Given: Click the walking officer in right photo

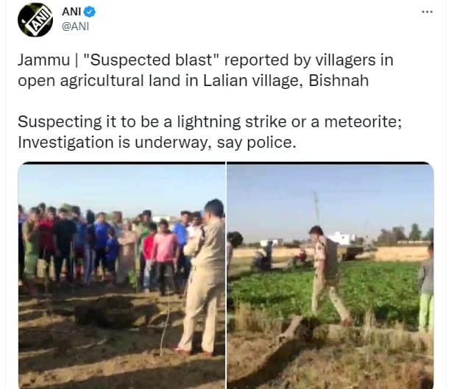Looking at the screenshot, I should point(328,274).
